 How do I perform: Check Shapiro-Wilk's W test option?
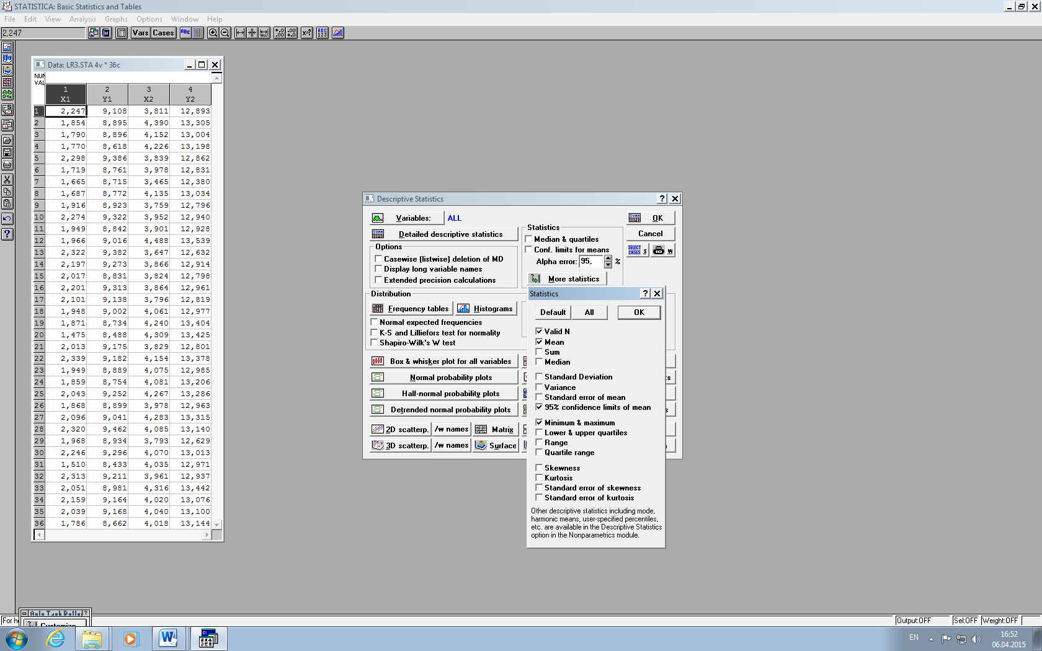(x=374, y=343)
